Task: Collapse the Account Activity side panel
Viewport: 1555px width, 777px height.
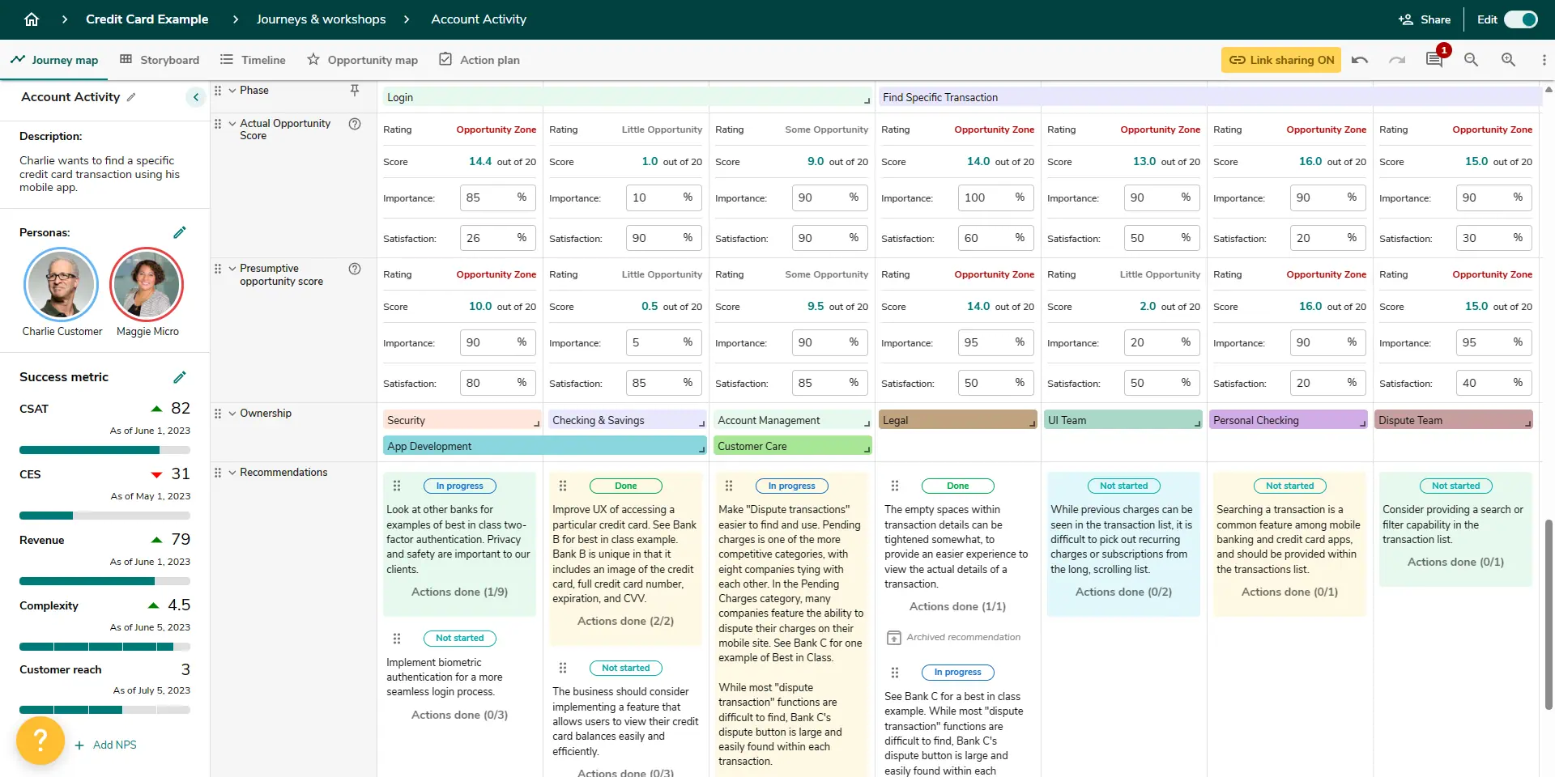Action: point(195,97)
